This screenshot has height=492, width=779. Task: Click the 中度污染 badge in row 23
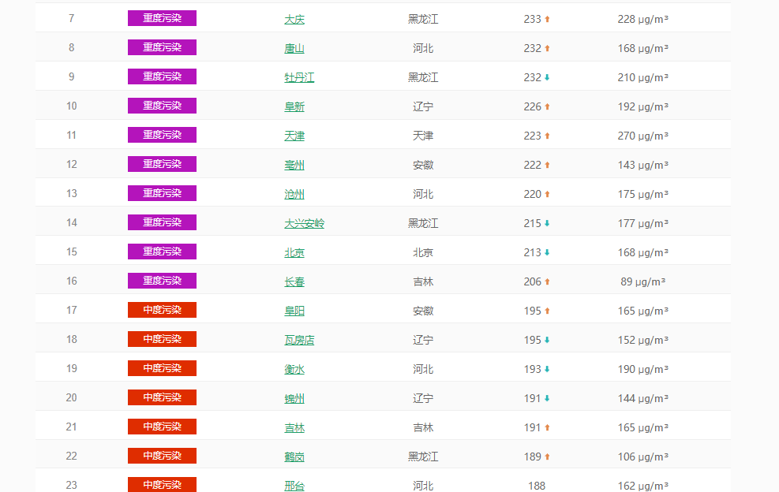(162, 485)
